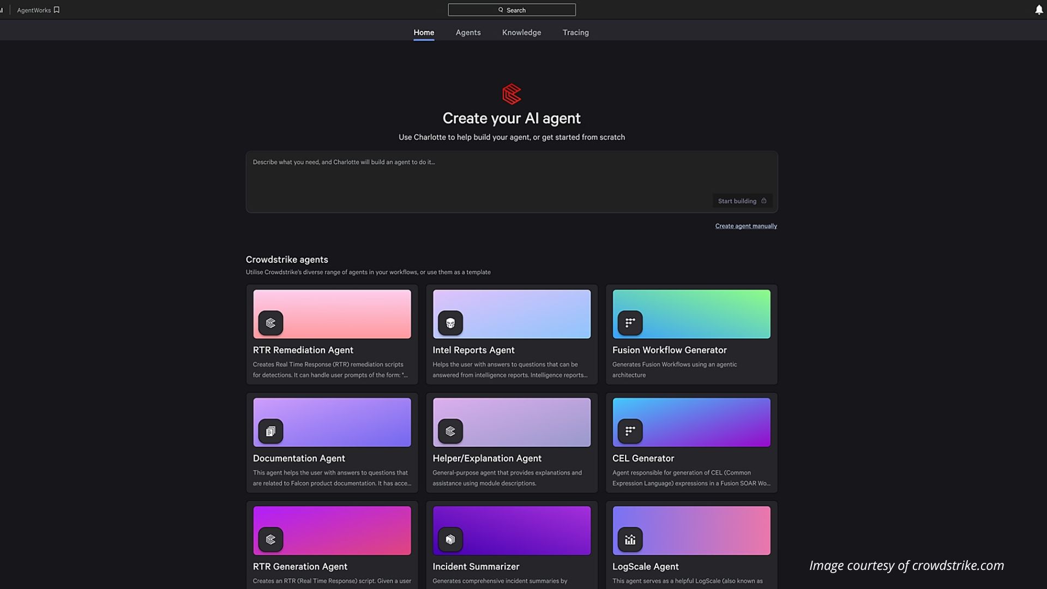
Task: Click the top Search field
Action: click(x=512, y=10)
